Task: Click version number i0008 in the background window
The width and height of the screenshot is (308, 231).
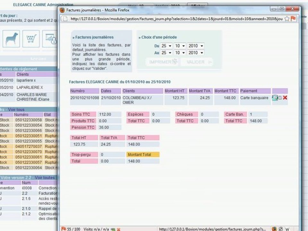Action: click(x=27, y=188)
